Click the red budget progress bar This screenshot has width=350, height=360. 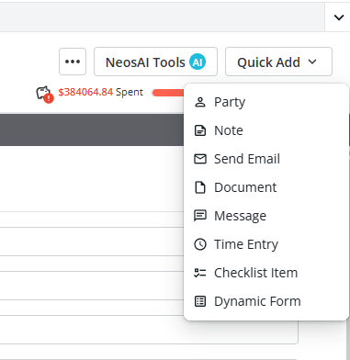click(x=168, y=93)
